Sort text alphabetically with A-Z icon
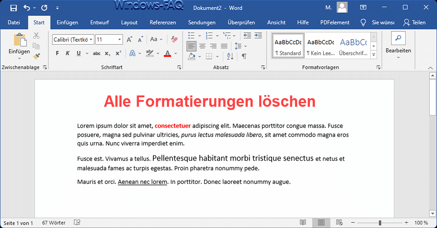Screen dimensions: 437x228 230,56
